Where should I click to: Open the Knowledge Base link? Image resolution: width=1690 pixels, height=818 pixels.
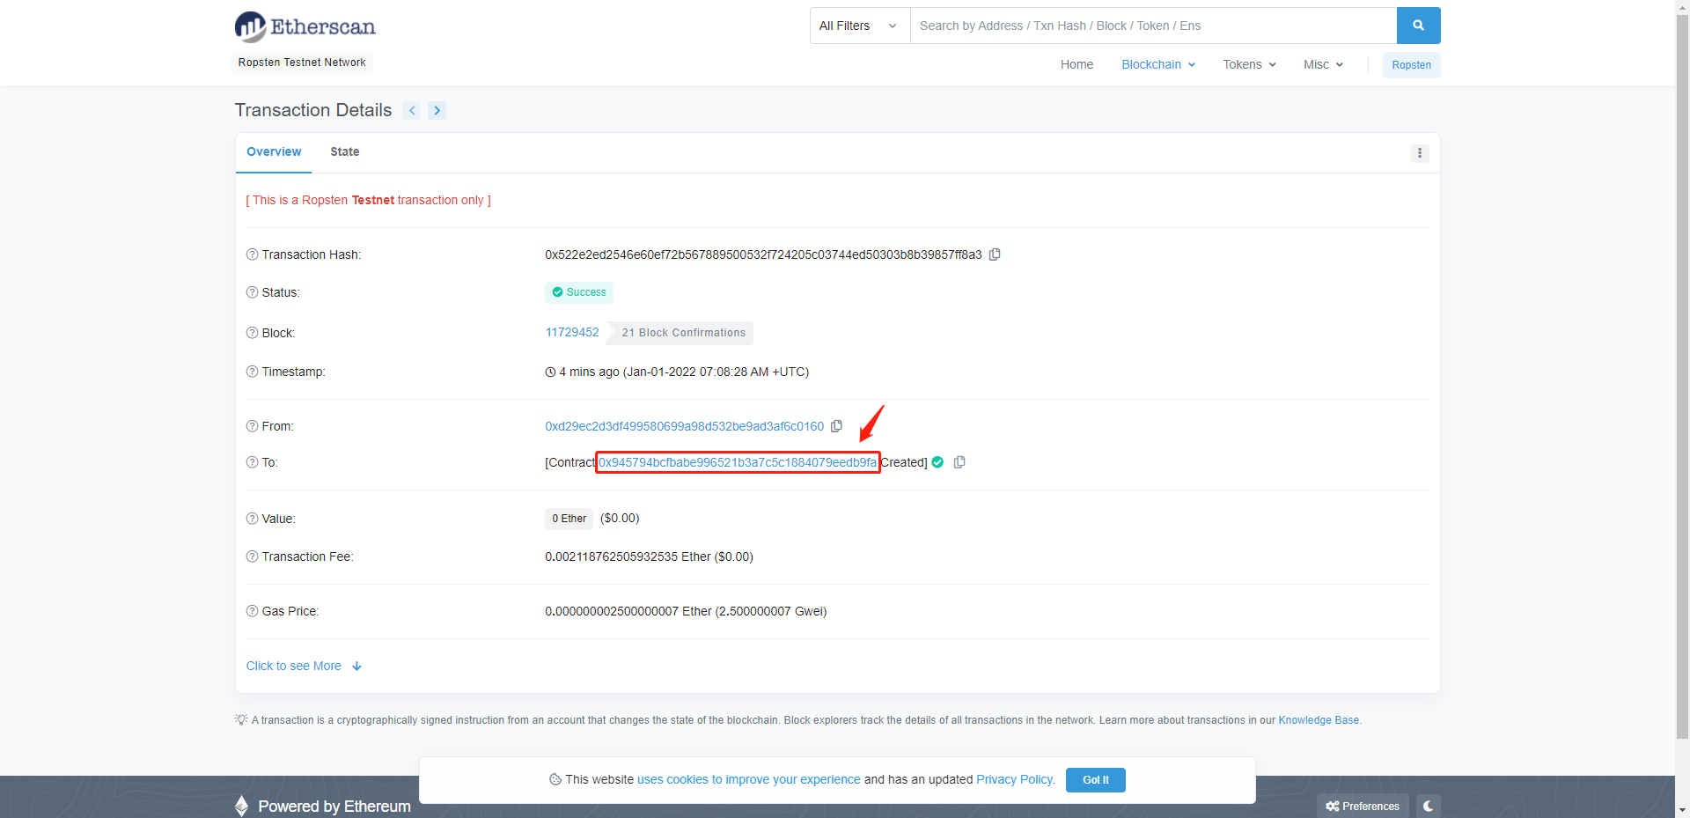1319,720
